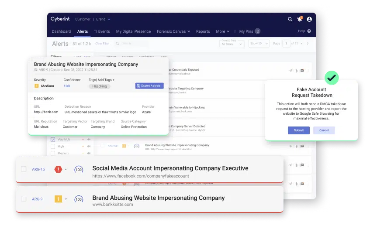Switch to the Dashboard tab
The image size is (370, 229).
pos(61,31)
